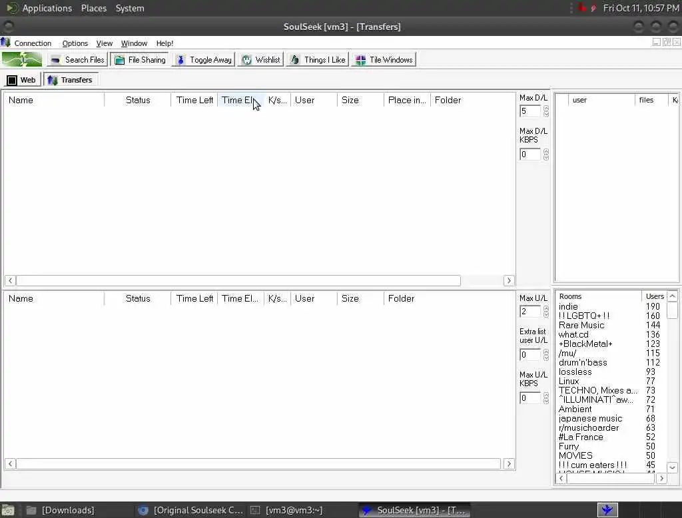
Task: Select the Rare Music room
Action: click(581, 326)
